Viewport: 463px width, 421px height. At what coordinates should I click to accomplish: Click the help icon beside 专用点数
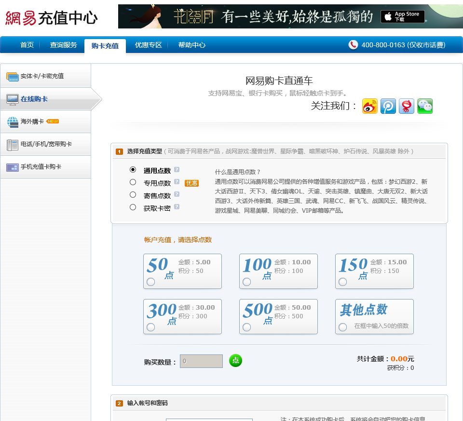177,182
